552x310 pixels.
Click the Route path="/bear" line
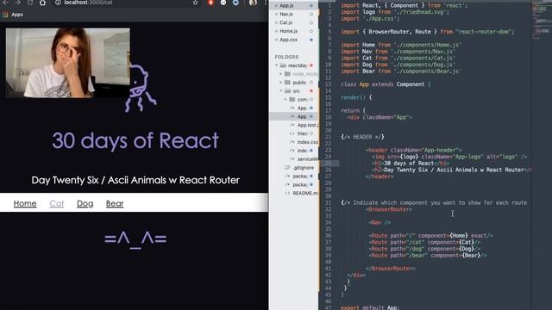[428, 256]
